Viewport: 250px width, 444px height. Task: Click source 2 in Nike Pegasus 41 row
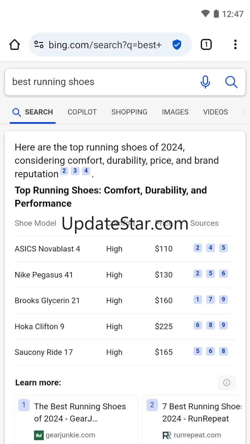pos(198,274)
